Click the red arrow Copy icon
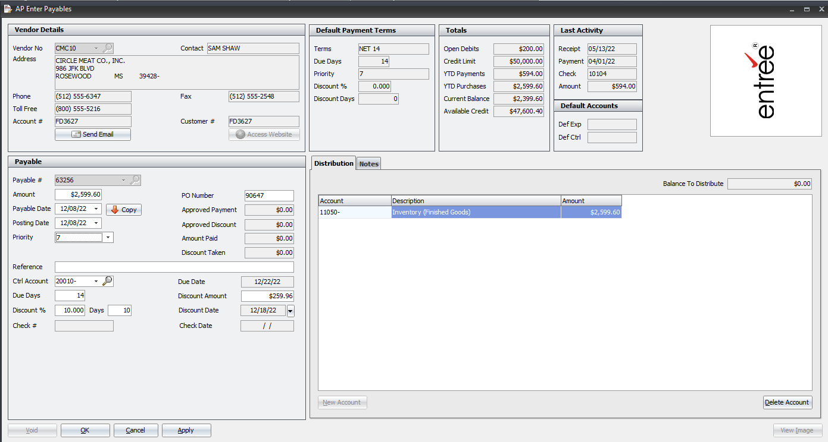This screenshot has width=828, height=442. (x=115, y=209)
